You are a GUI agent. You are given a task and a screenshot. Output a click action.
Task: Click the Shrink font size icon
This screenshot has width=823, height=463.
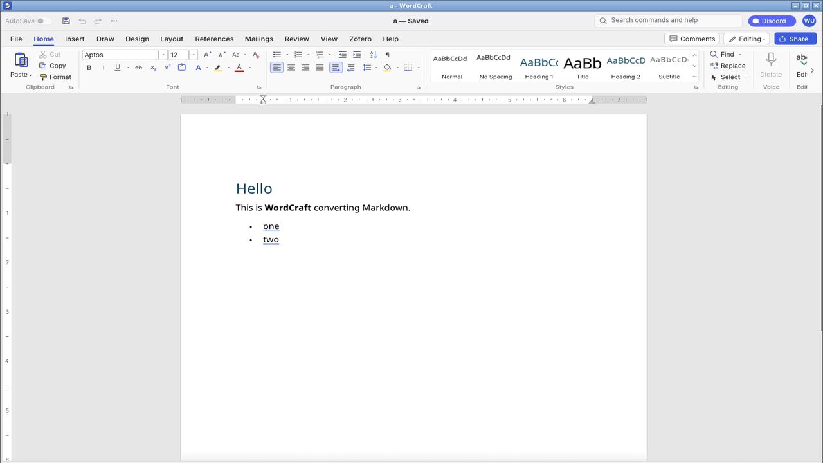click(x=222, y=55)
